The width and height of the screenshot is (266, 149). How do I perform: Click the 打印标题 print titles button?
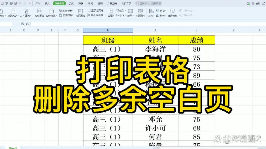[66, 10]
